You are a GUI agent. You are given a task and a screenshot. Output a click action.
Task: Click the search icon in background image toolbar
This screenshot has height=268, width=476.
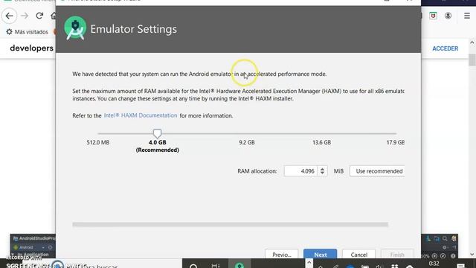tap(445, 239)
